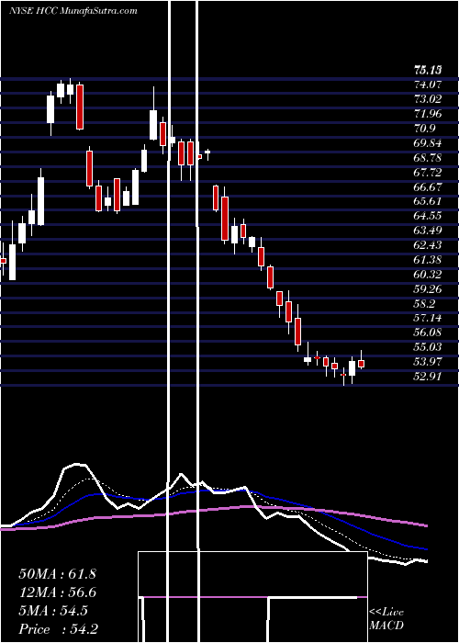
Task: Click the 59.26 price axis label
Action: (428, 289)
